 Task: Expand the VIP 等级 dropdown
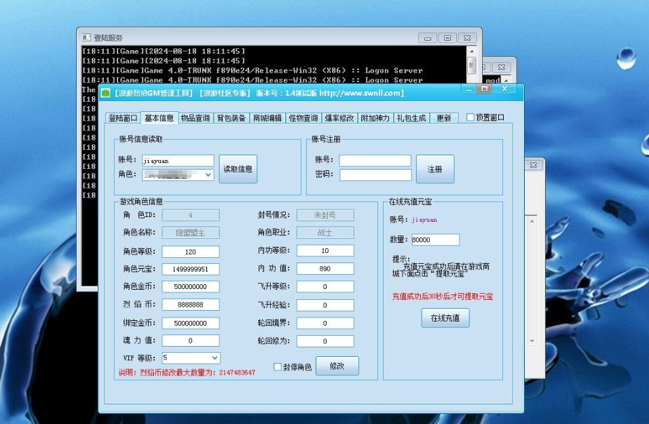[x=215, y=358]
